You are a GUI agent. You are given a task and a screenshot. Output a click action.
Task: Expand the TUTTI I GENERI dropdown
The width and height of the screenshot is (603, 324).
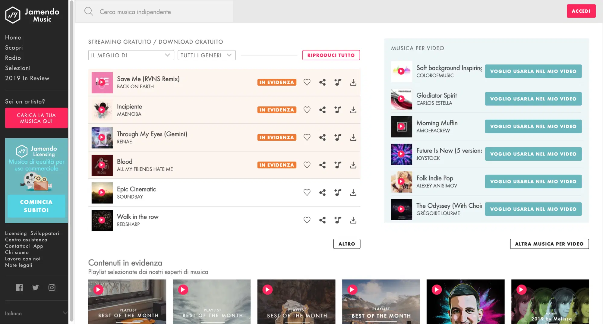click(x=206, y=55)
